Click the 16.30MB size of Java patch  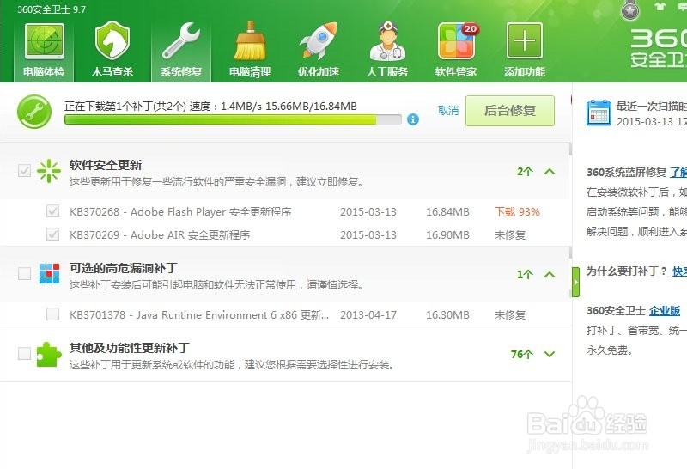point(447,314)
